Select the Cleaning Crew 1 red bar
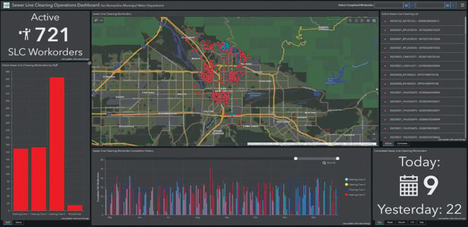468x227 pixels. [x=21, y=180]
